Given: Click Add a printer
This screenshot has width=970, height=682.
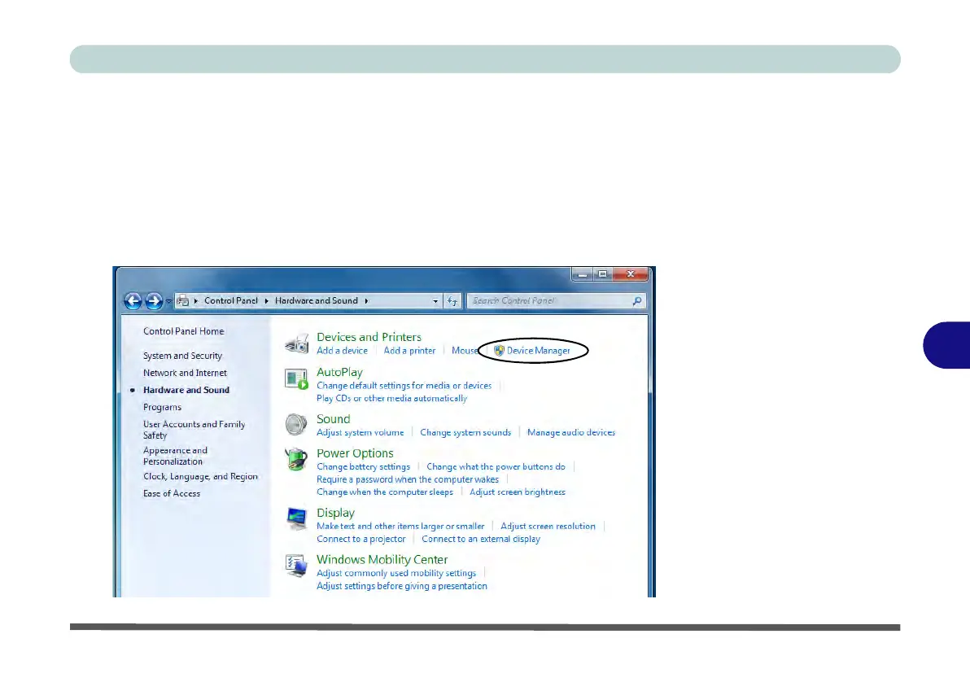Looking at the screenshot, I should (409, 350).
